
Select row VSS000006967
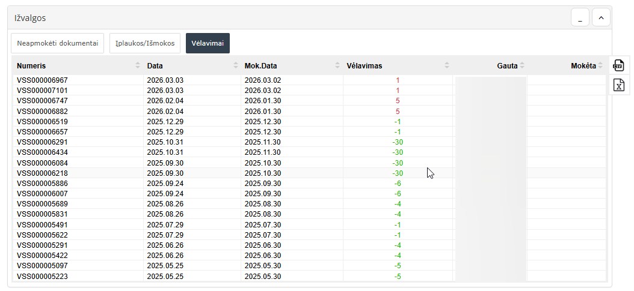(x=42, y=80)
